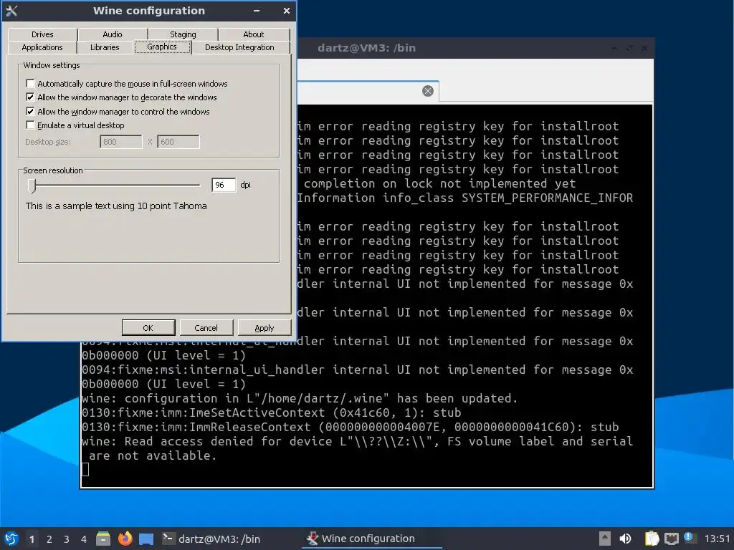Switch to workspace 2 in the pager
734x550 pixels.
(49, 539)
